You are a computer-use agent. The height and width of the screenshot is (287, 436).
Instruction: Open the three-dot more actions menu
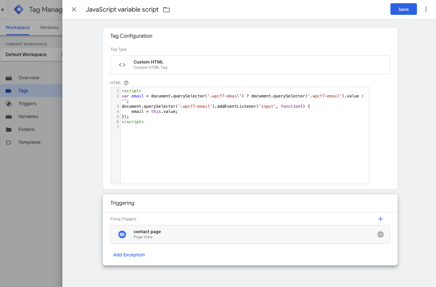click(x=426, y=9)
